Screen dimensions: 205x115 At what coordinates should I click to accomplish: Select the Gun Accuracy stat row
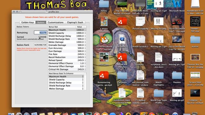tap(67, 48)
